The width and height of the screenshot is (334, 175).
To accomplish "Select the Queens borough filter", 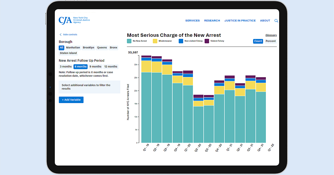I will point(102,47).
